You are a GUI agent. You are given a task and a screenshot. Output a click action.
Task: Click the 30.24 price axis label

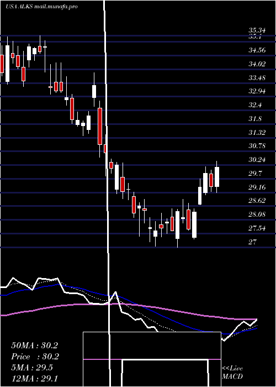tap(257, 160)
